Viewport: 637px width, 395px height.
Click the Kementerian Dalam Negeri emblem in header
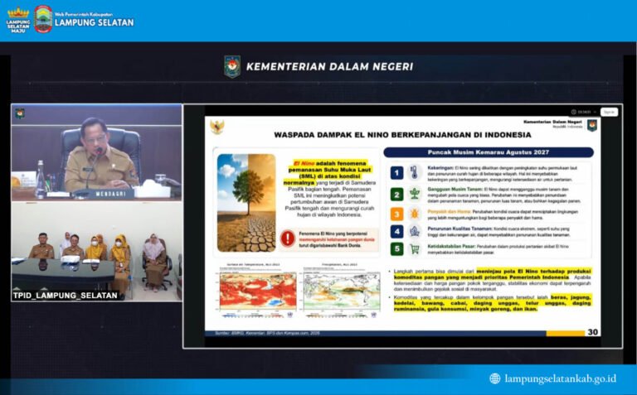[x=232, y=66]
